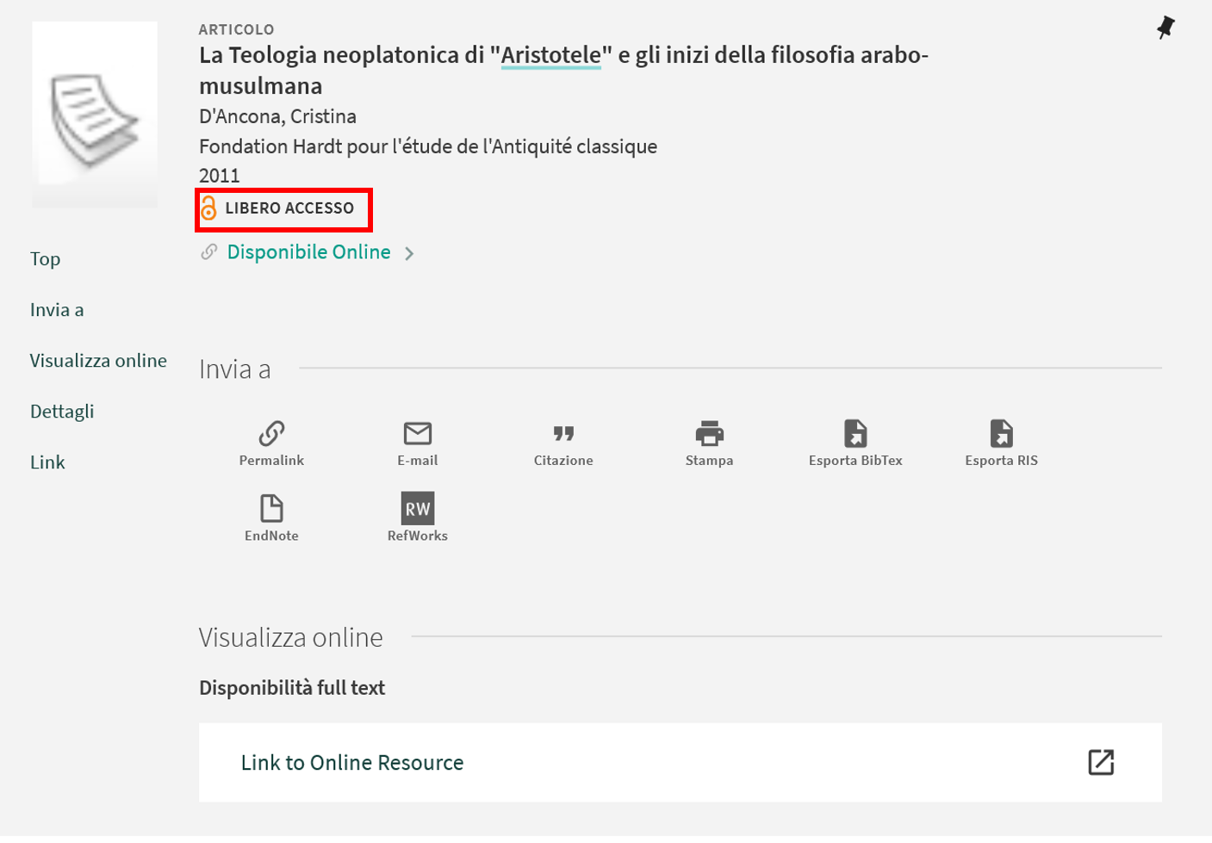Click Link to Online Resource
The height and width of the screenshot is (843, 1212).
[352, 763]
